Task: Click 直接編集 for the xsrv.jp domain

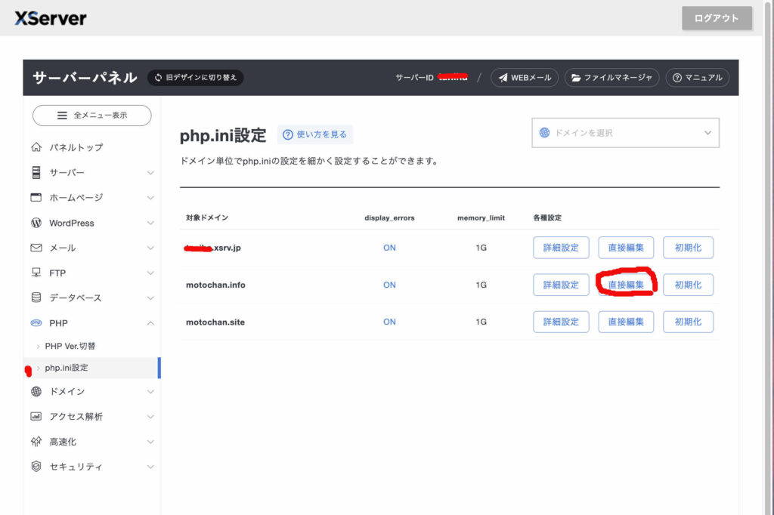Action: point(626,248)
